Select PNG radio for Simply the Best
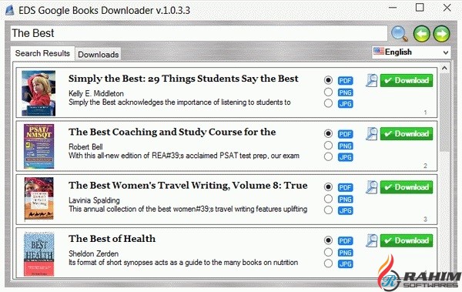 [x=328, y=92]
